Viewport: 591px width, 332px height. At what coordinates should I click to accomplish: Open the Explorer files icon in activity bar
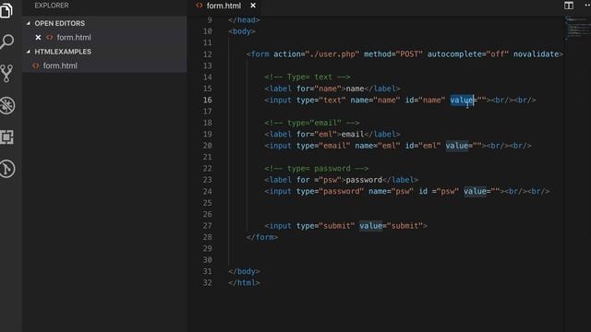[6, 10]
